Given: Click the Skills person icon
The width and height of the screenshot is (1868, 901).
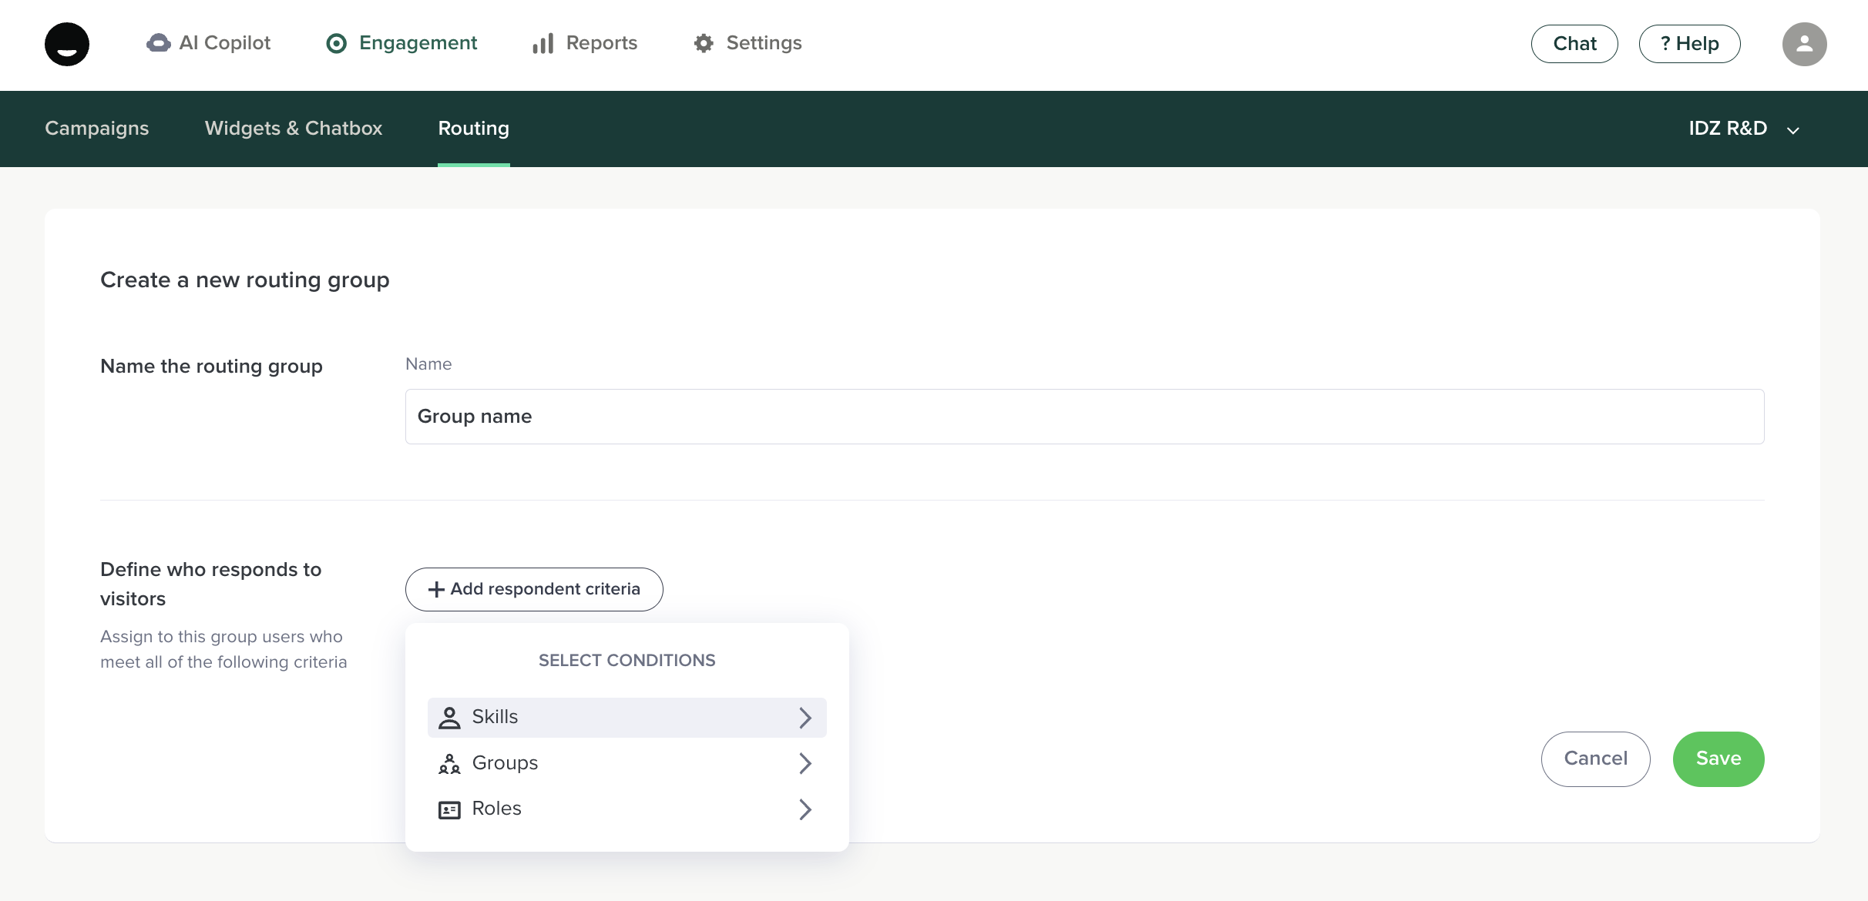Looking at the screenshot, I should click(x=449, y=718).
